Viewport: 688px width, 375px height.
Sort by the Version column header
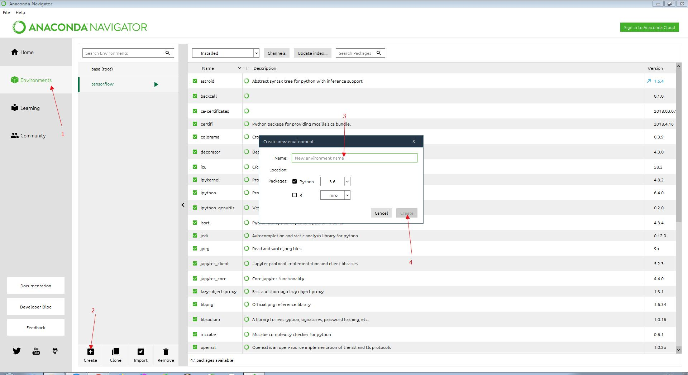[655, 68]
